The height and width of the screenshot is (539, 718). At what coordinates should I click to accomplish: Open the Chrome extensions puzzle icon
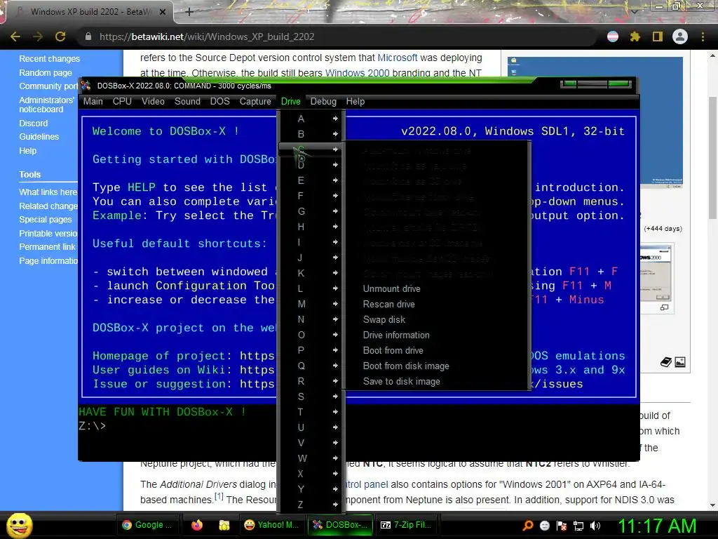(635, 36)
